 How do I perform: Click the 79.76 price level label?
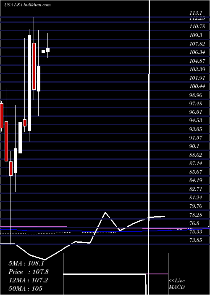pos(196,206)
